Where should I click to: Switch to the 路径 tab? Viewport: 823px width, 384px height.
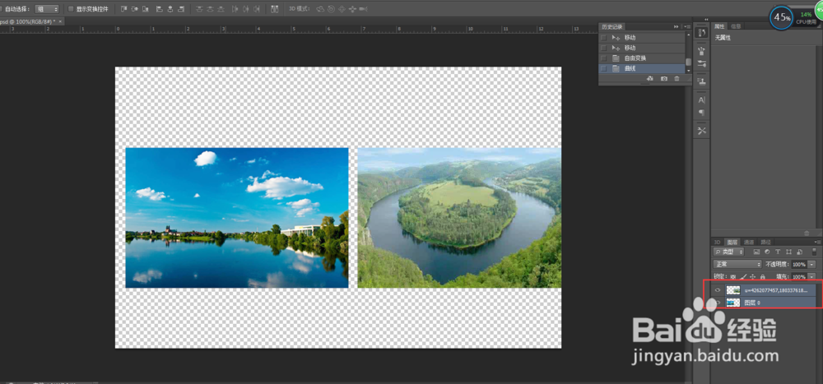point(765,243)
